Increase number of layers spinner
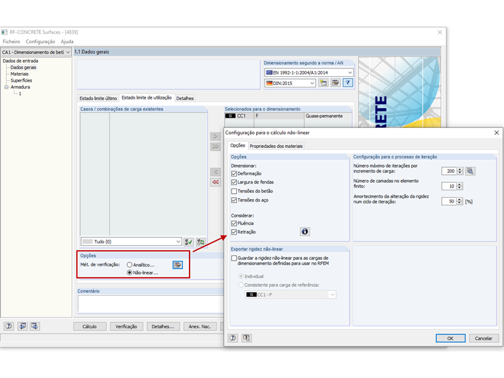 [460, 184]
